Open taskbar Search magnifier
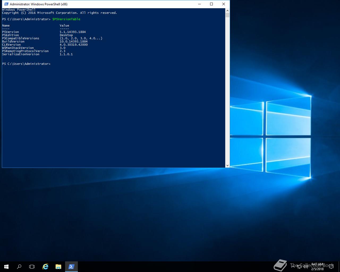 pyautogui.click(x=19, y=266)
